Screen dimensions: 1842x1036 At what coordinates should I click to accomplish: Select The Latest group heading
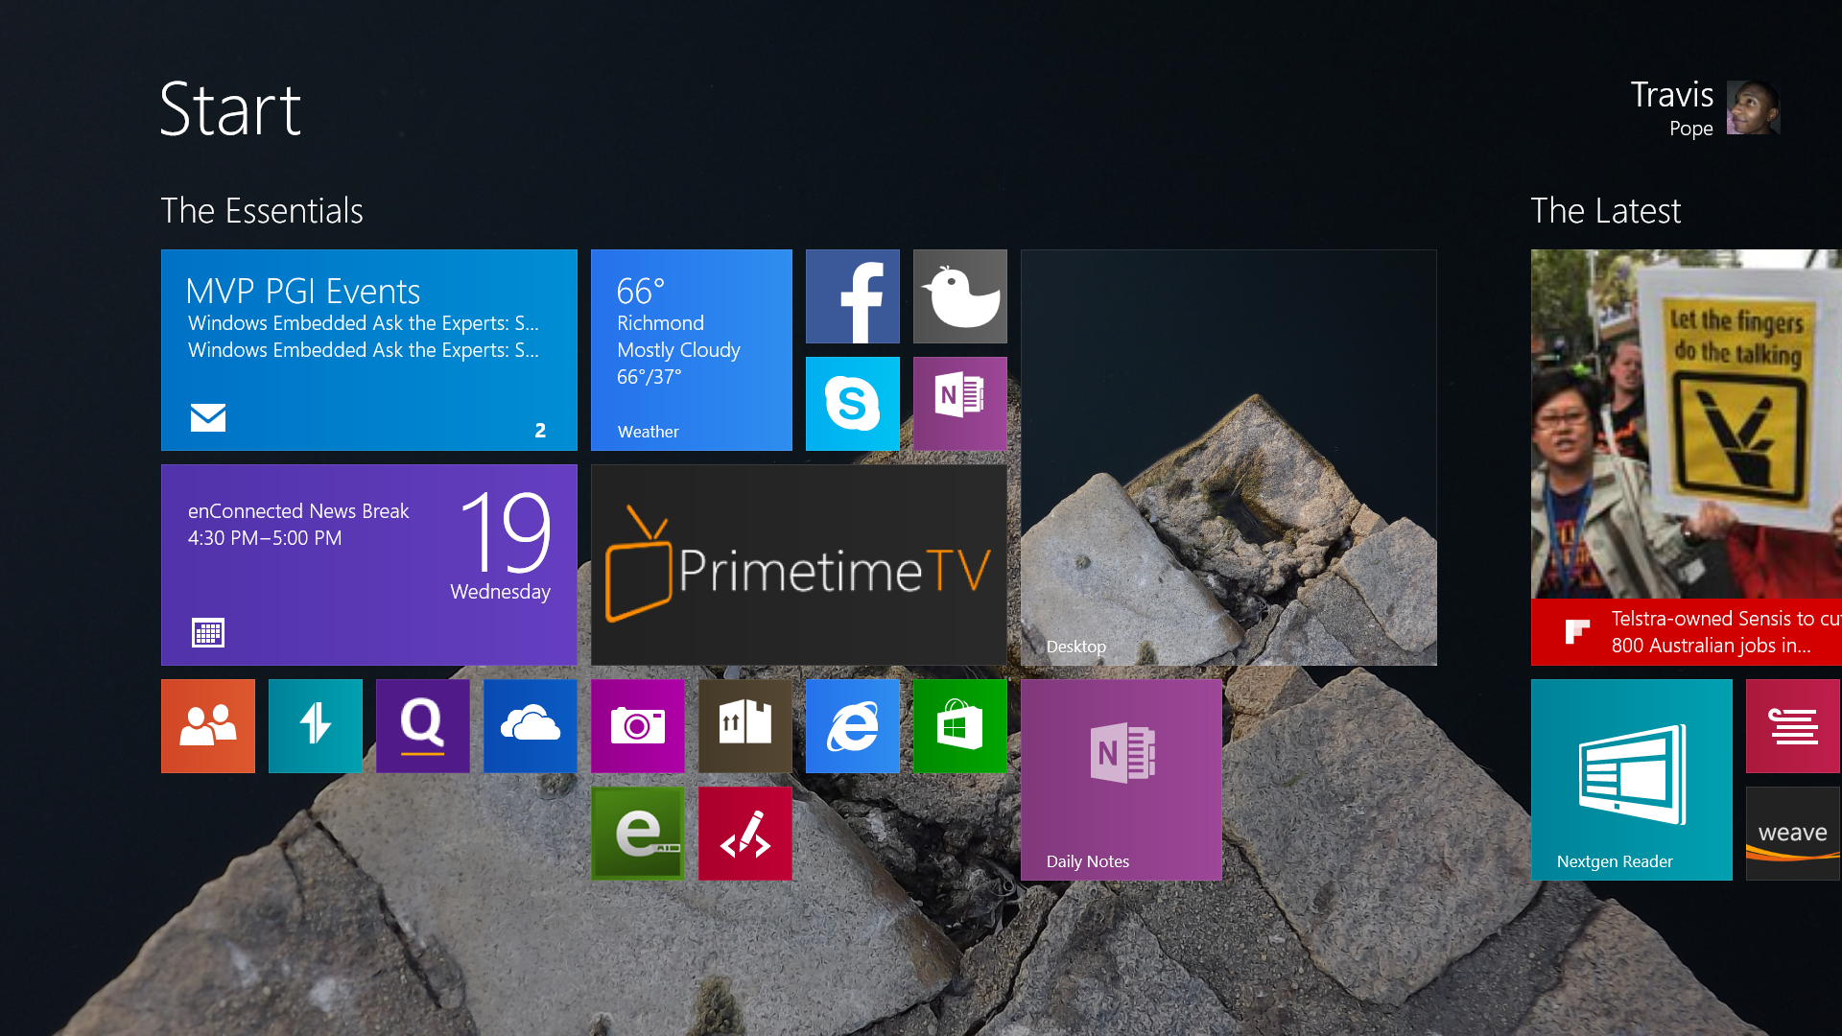point(1606,211)
